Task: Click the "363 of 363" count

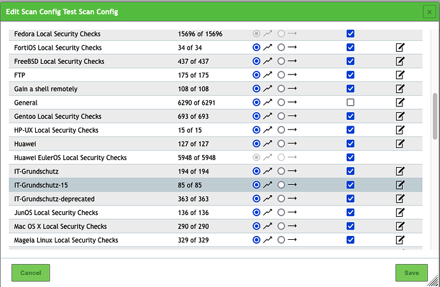Action: [193, 199]
